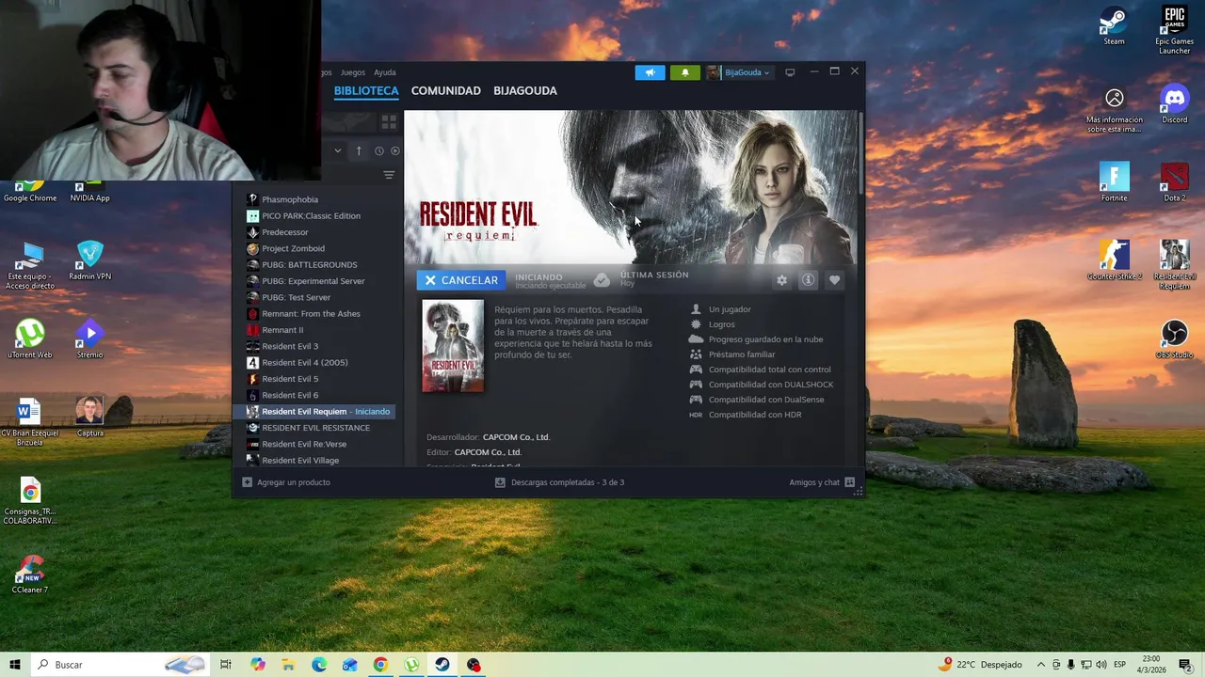Switch Steam to Big Picture mode icon
This screenshot has width=1205, height=677.
790,72
